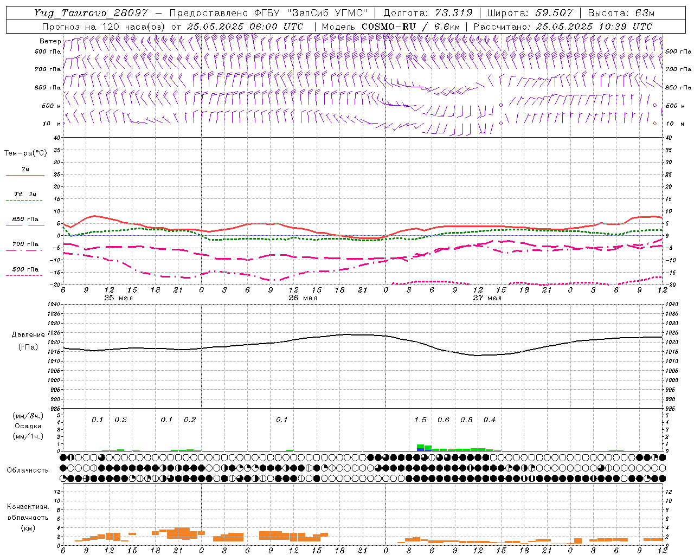Select the Тем-ра(°C) temperature axis title
This screenshot has width=694, height=555.
coord(25,153)
